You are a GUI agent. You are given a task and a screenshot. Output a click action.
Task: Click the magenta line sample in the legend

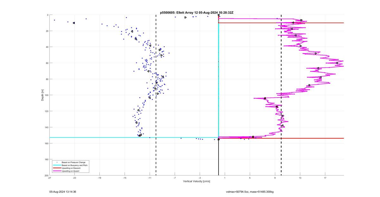tap(57, 171)
